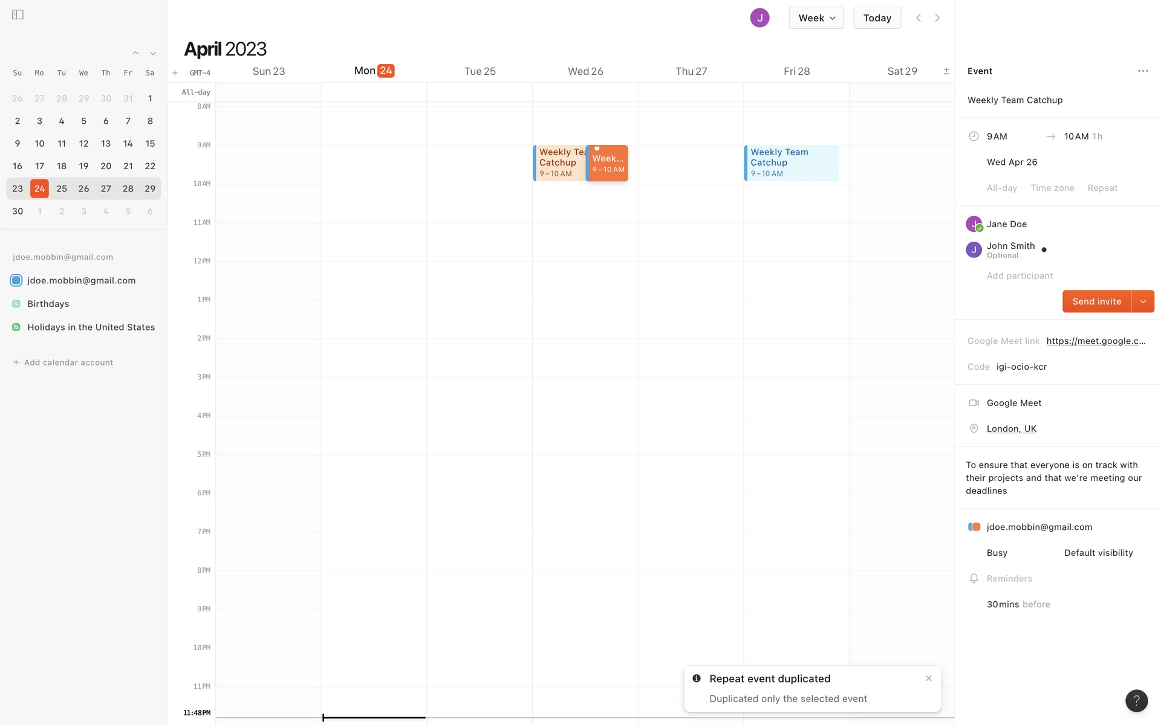Toggle Holidays in the United States calendar
The height and width of the screenshot is (725, 1161).
click(x=16, y=327)
